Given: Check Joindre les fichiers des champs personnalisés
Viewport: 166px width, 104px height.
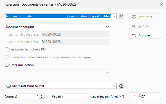Looking at the screenshot, I should coord(6,57).
